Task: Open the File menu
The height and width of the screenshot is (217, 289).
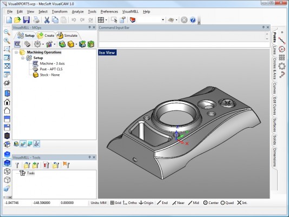Action: 10,11
